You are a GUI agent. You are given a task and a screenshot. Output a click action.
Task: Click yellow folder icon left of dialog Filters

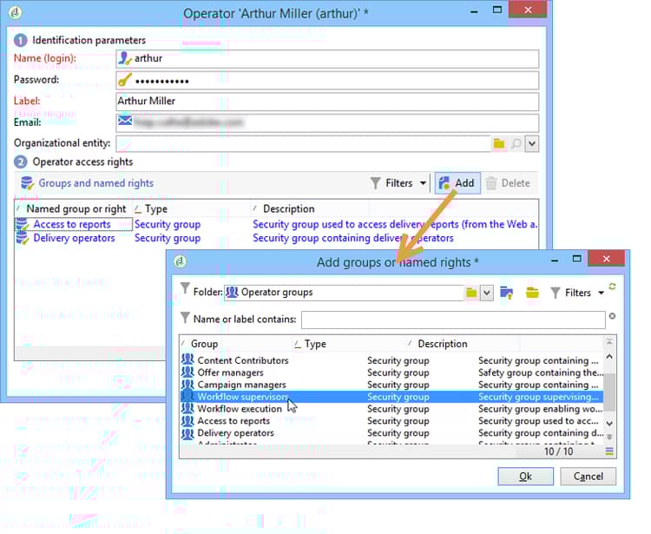click(x=532, y=293)
